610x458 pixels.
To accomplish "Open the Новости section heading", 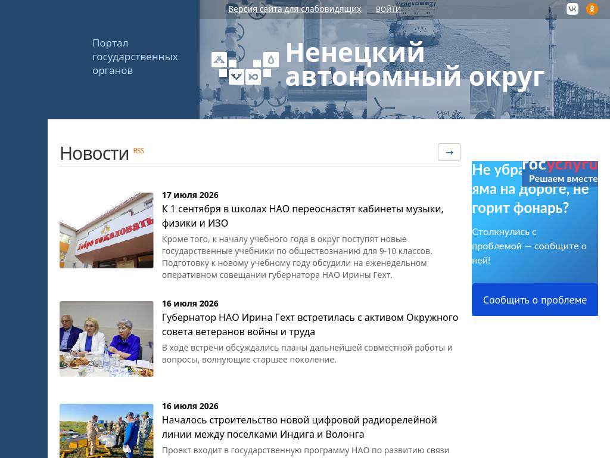I will (x=95, y=153).
